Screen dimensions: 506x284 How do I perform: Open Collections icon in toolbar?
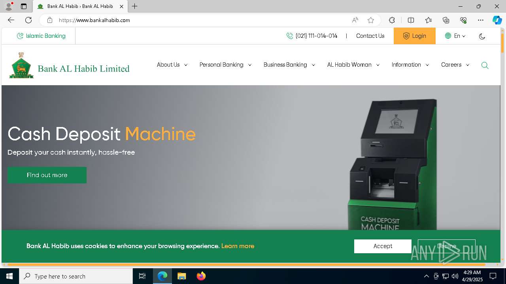pyautogui.click(x=446, y=20)
